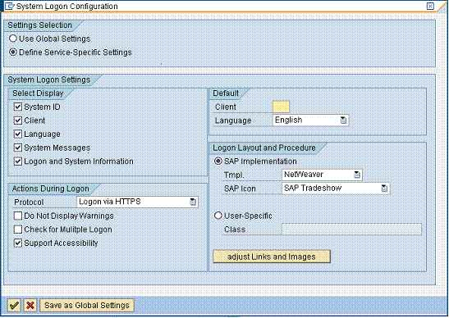This screenshot has width=449, height=318.
Task: Select Use Global Settings radio button
Action: tap(13, 39)
